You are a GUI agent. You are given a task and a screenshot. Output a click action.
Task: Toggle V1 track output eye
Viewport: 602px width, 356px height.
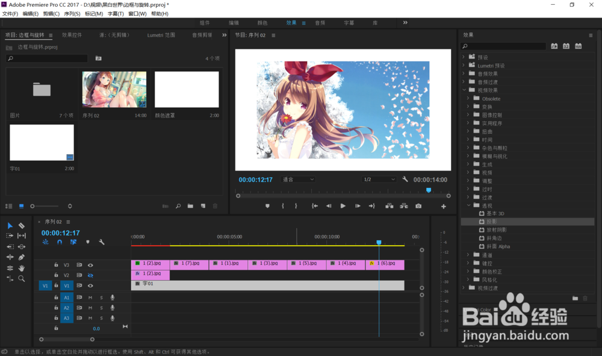click(91, 286)
